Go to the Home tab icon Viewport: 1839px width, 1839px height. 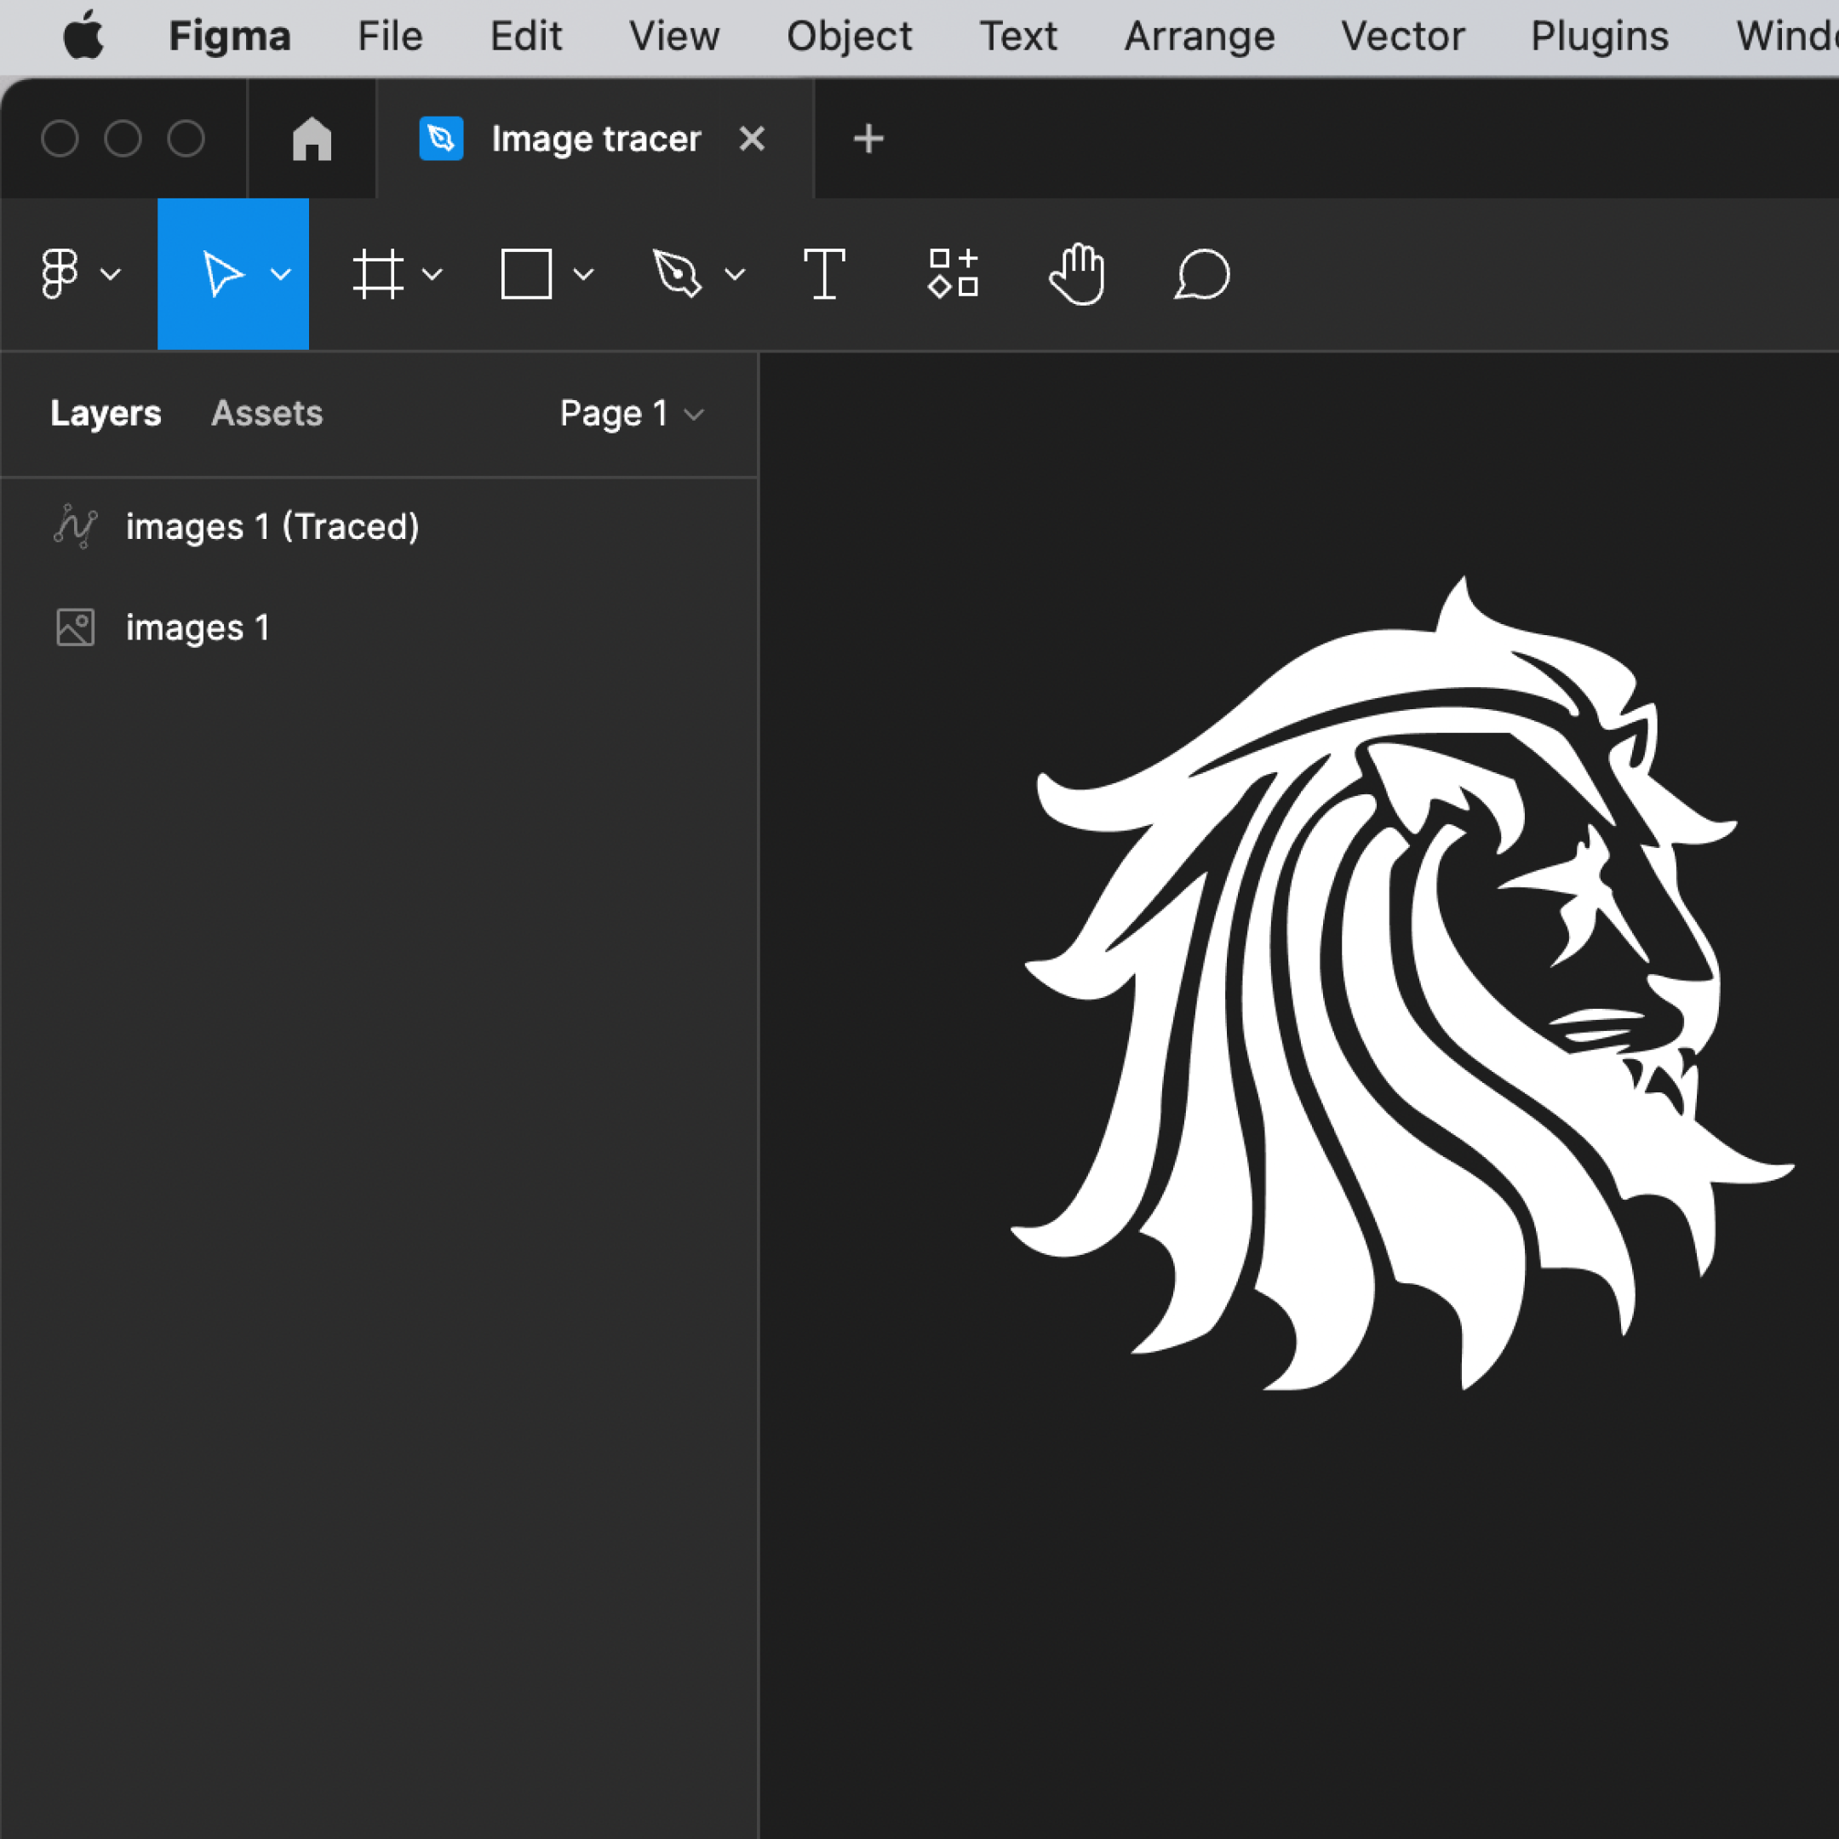[312, 139]
